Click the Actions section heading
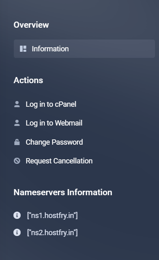The image size is (159, 260). [x=28, y=80]
